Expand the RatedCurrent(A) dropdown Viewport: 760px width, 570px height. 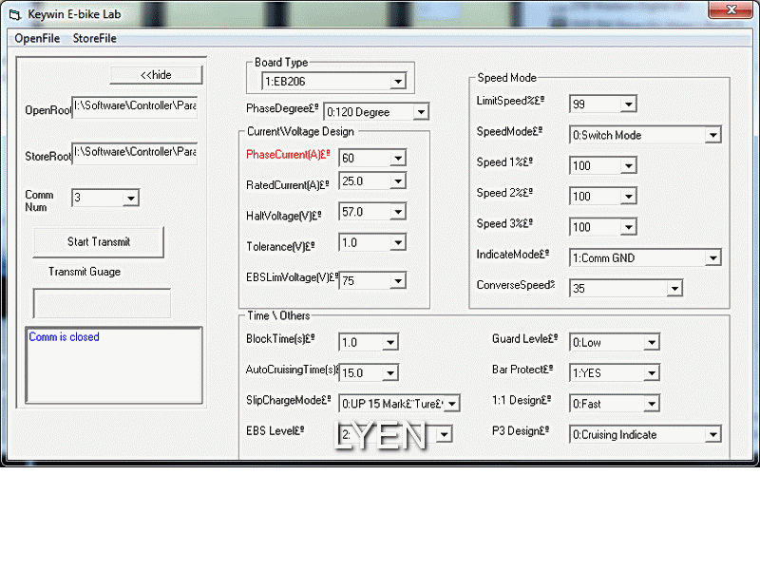tap(398, 181)
